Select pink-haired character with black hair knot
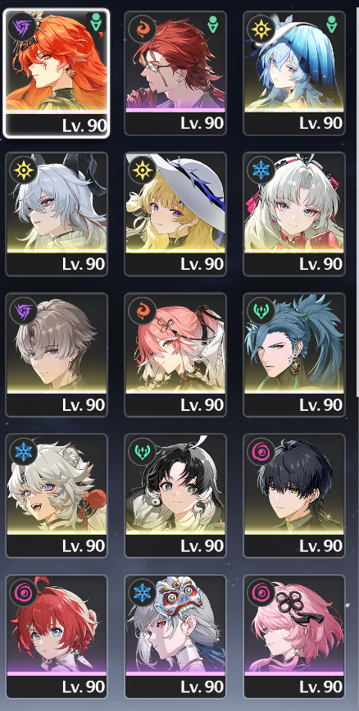Viewport: 359px width, 711px height. (x=293, y=636)
